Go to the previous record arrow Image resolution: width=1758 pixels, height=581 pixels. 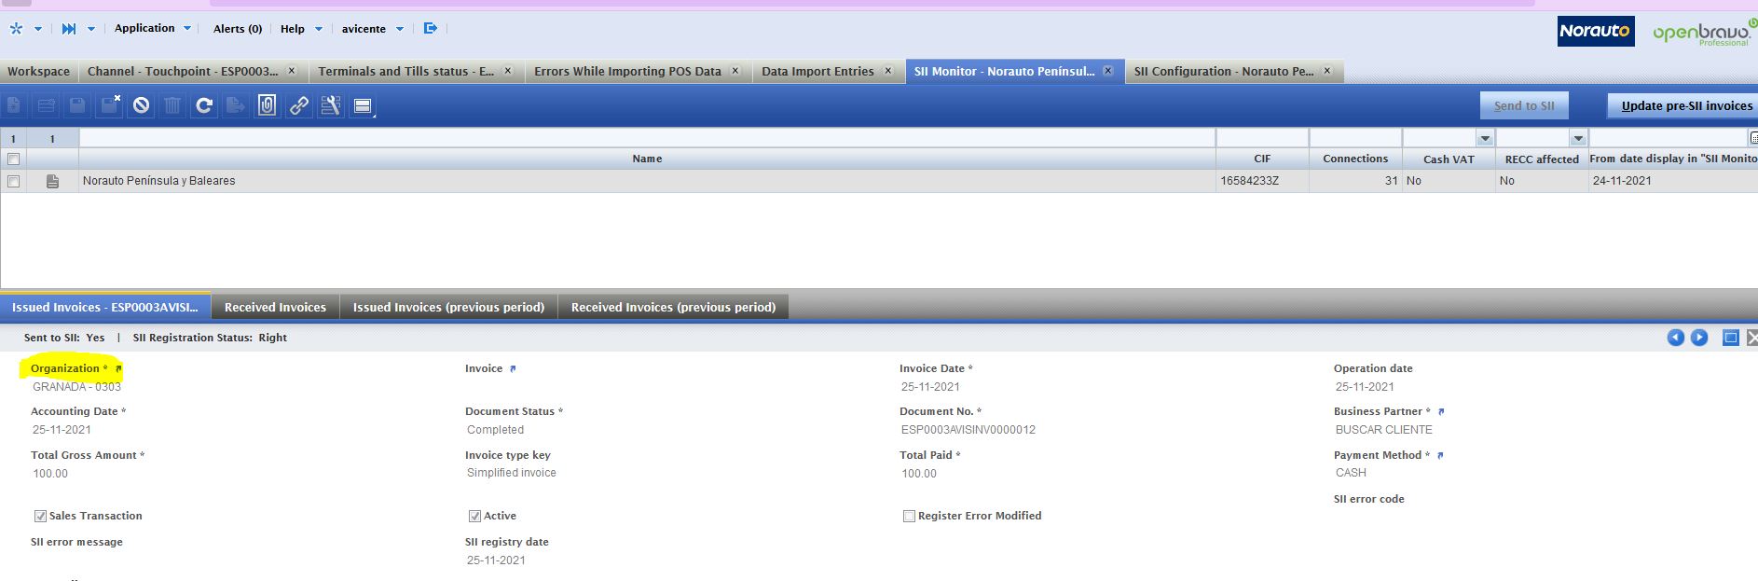1675,338
